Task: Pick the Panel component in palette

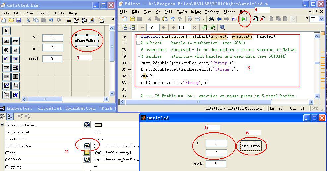Action: tap(15, 86)
